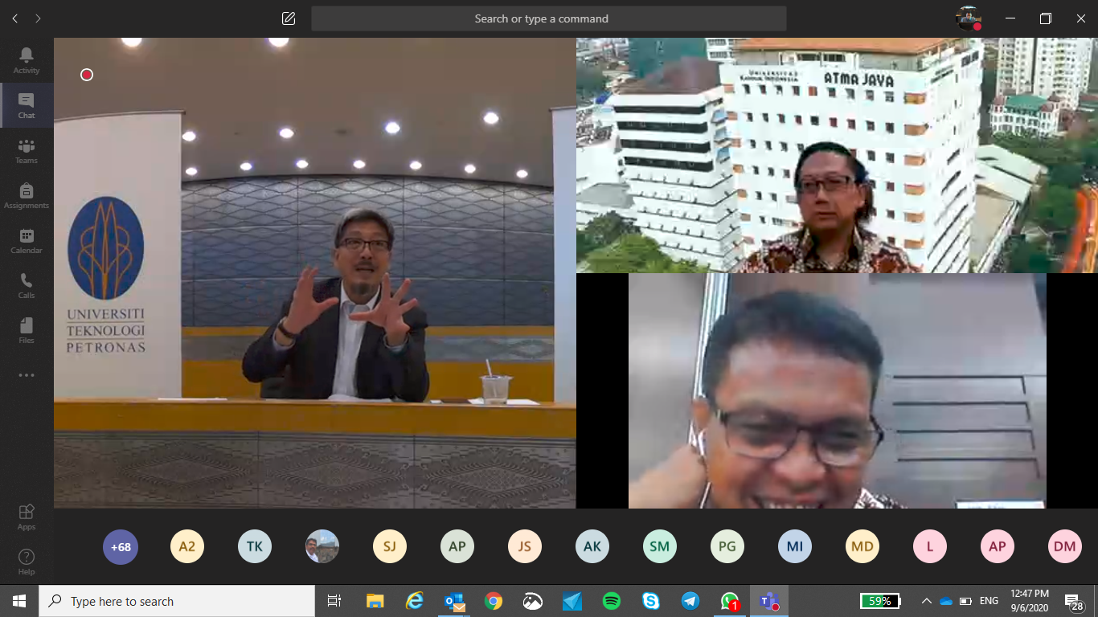Open your profile menu via the avatar

point(969,17)
